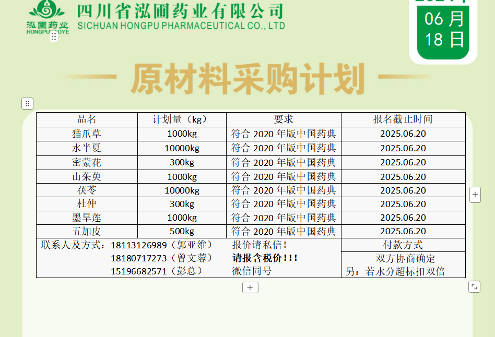Click the 墨旱莲 cell
Viewport: 495px width, 337px height.
tap(87, 218)
